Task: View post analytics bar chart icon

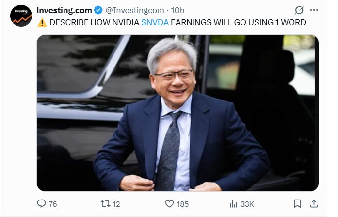Action: pyautogui.click(x=233, y=204)
